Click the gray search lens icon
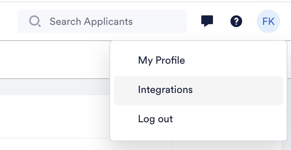This screenshot has width=291, height=150. 35,21
